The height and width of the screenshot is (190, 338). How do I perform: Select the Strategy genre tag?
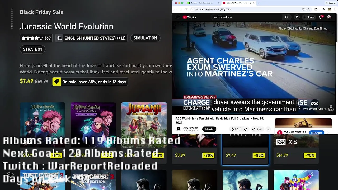(33, 49)
